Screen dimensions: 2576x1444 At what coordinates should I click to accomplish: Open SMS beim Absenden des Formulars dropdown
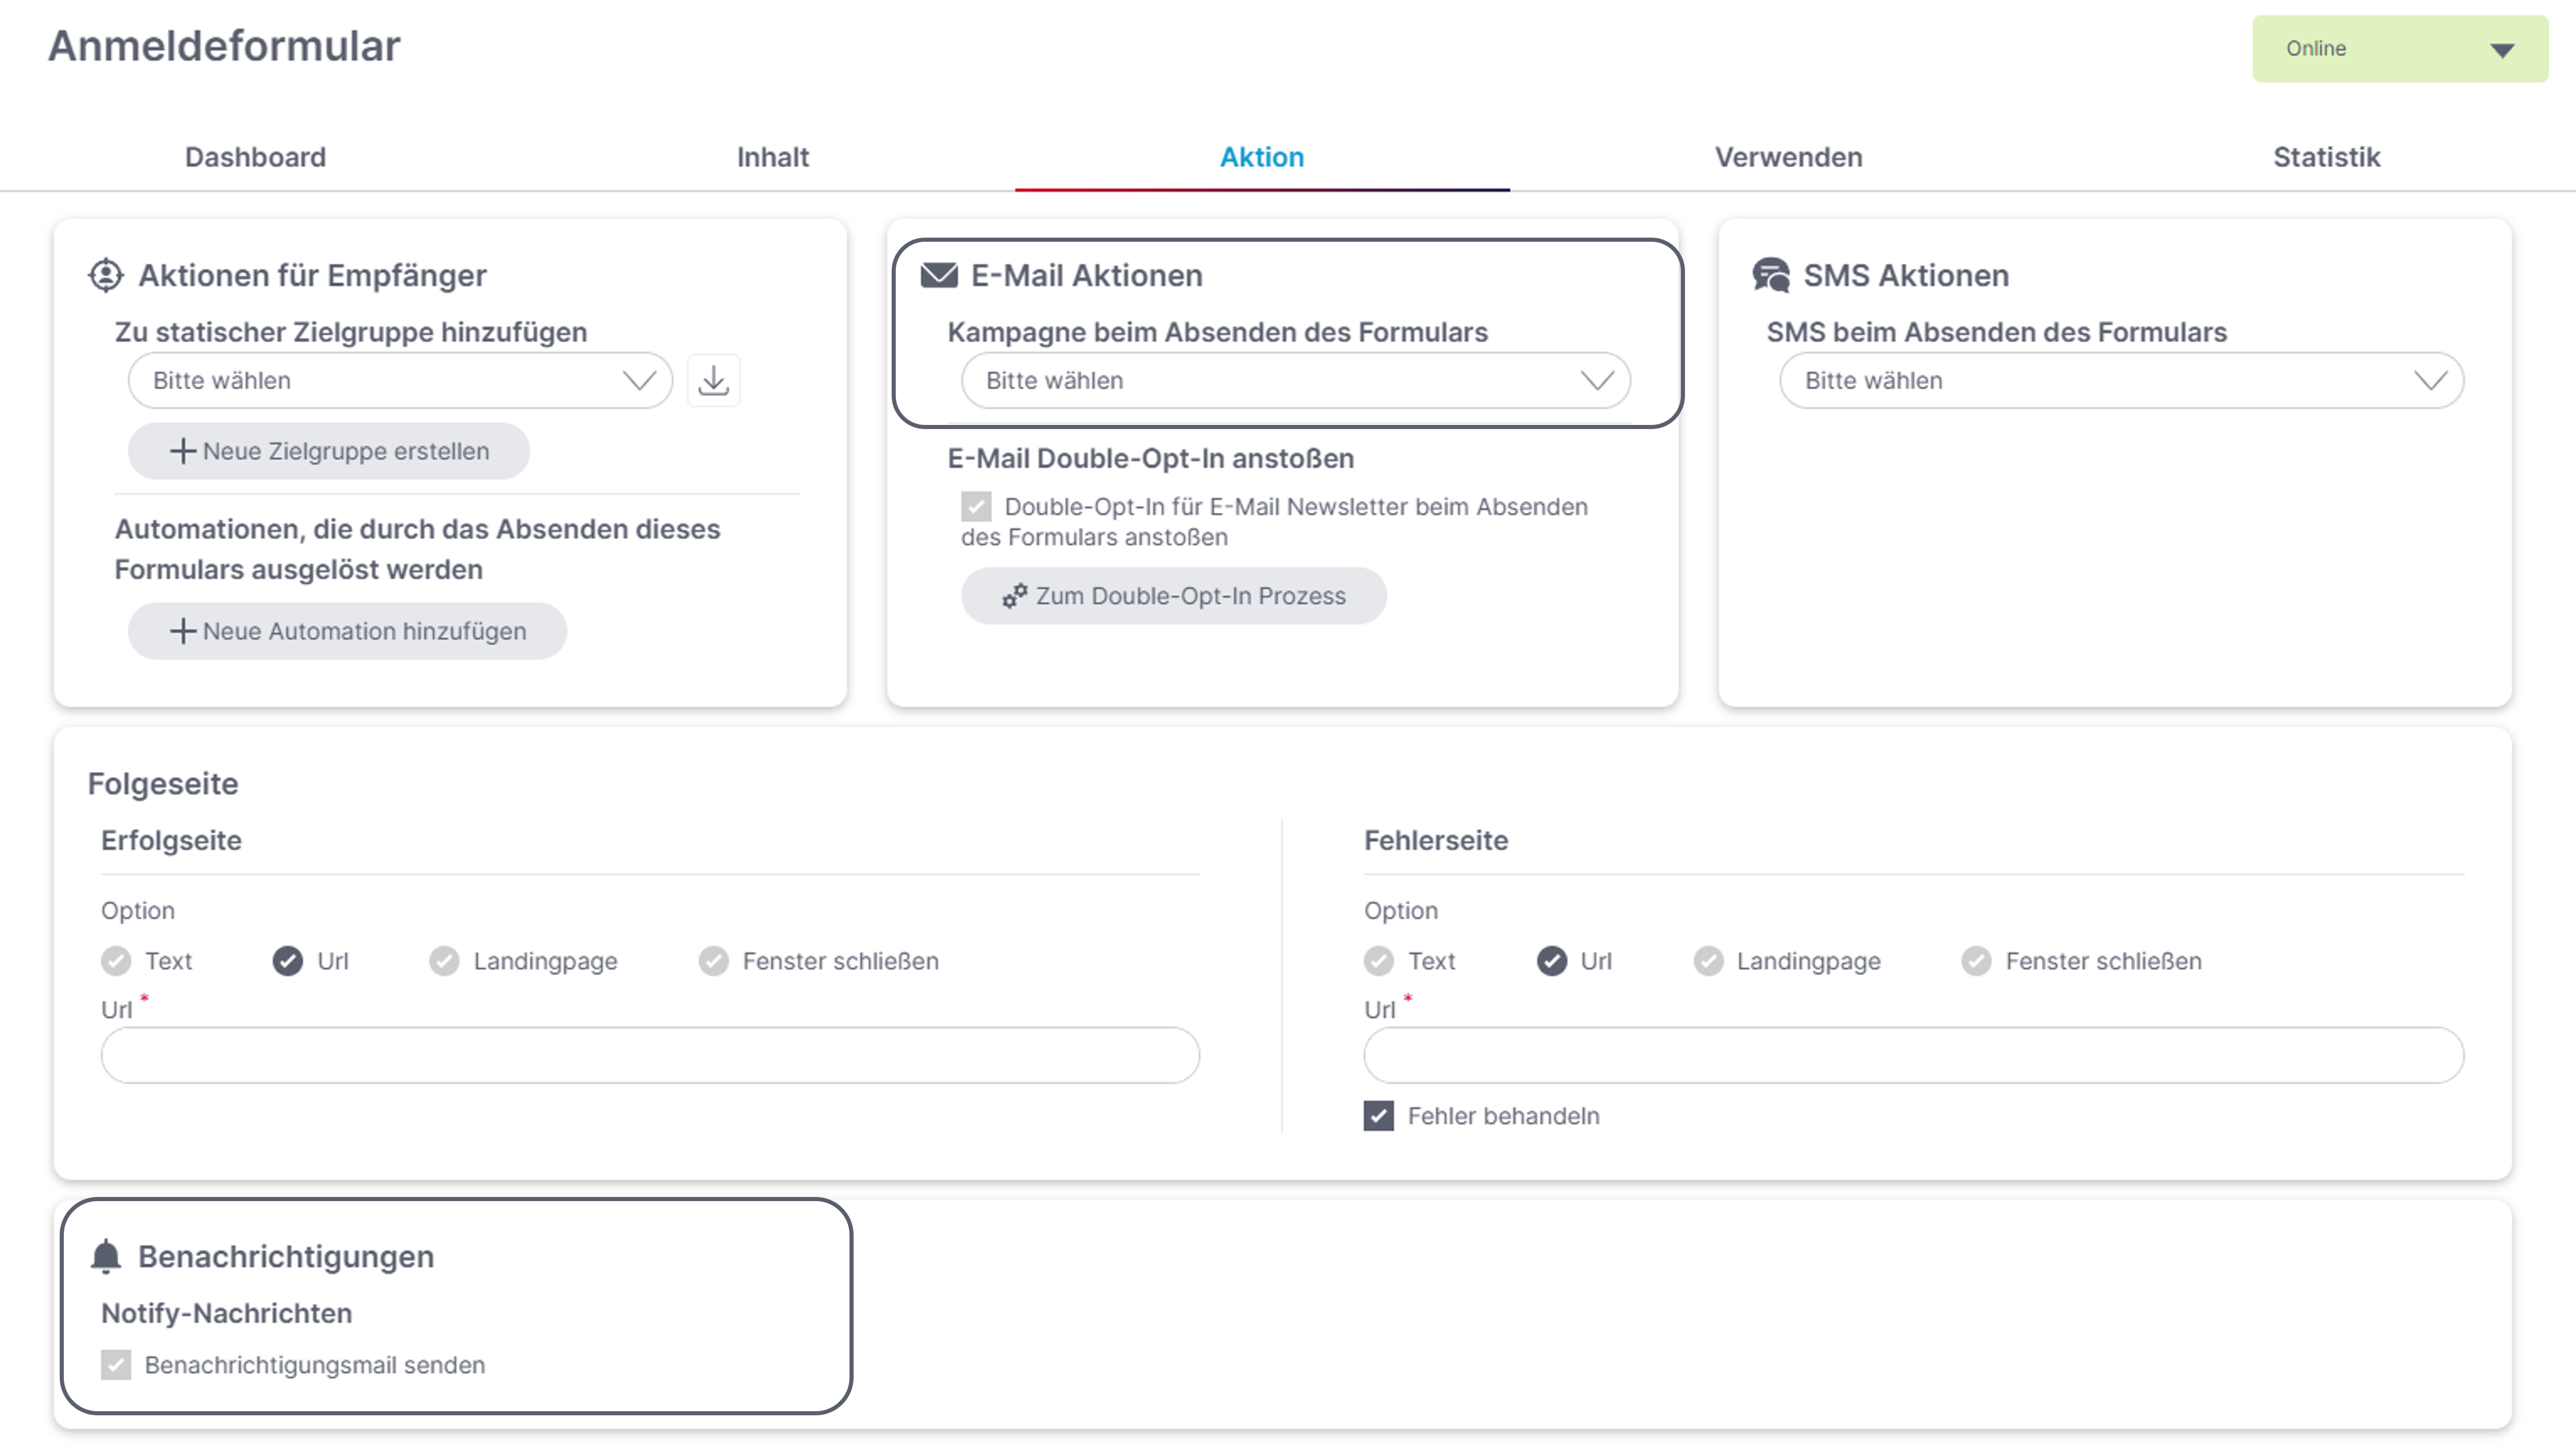[x=2120, y=381]
